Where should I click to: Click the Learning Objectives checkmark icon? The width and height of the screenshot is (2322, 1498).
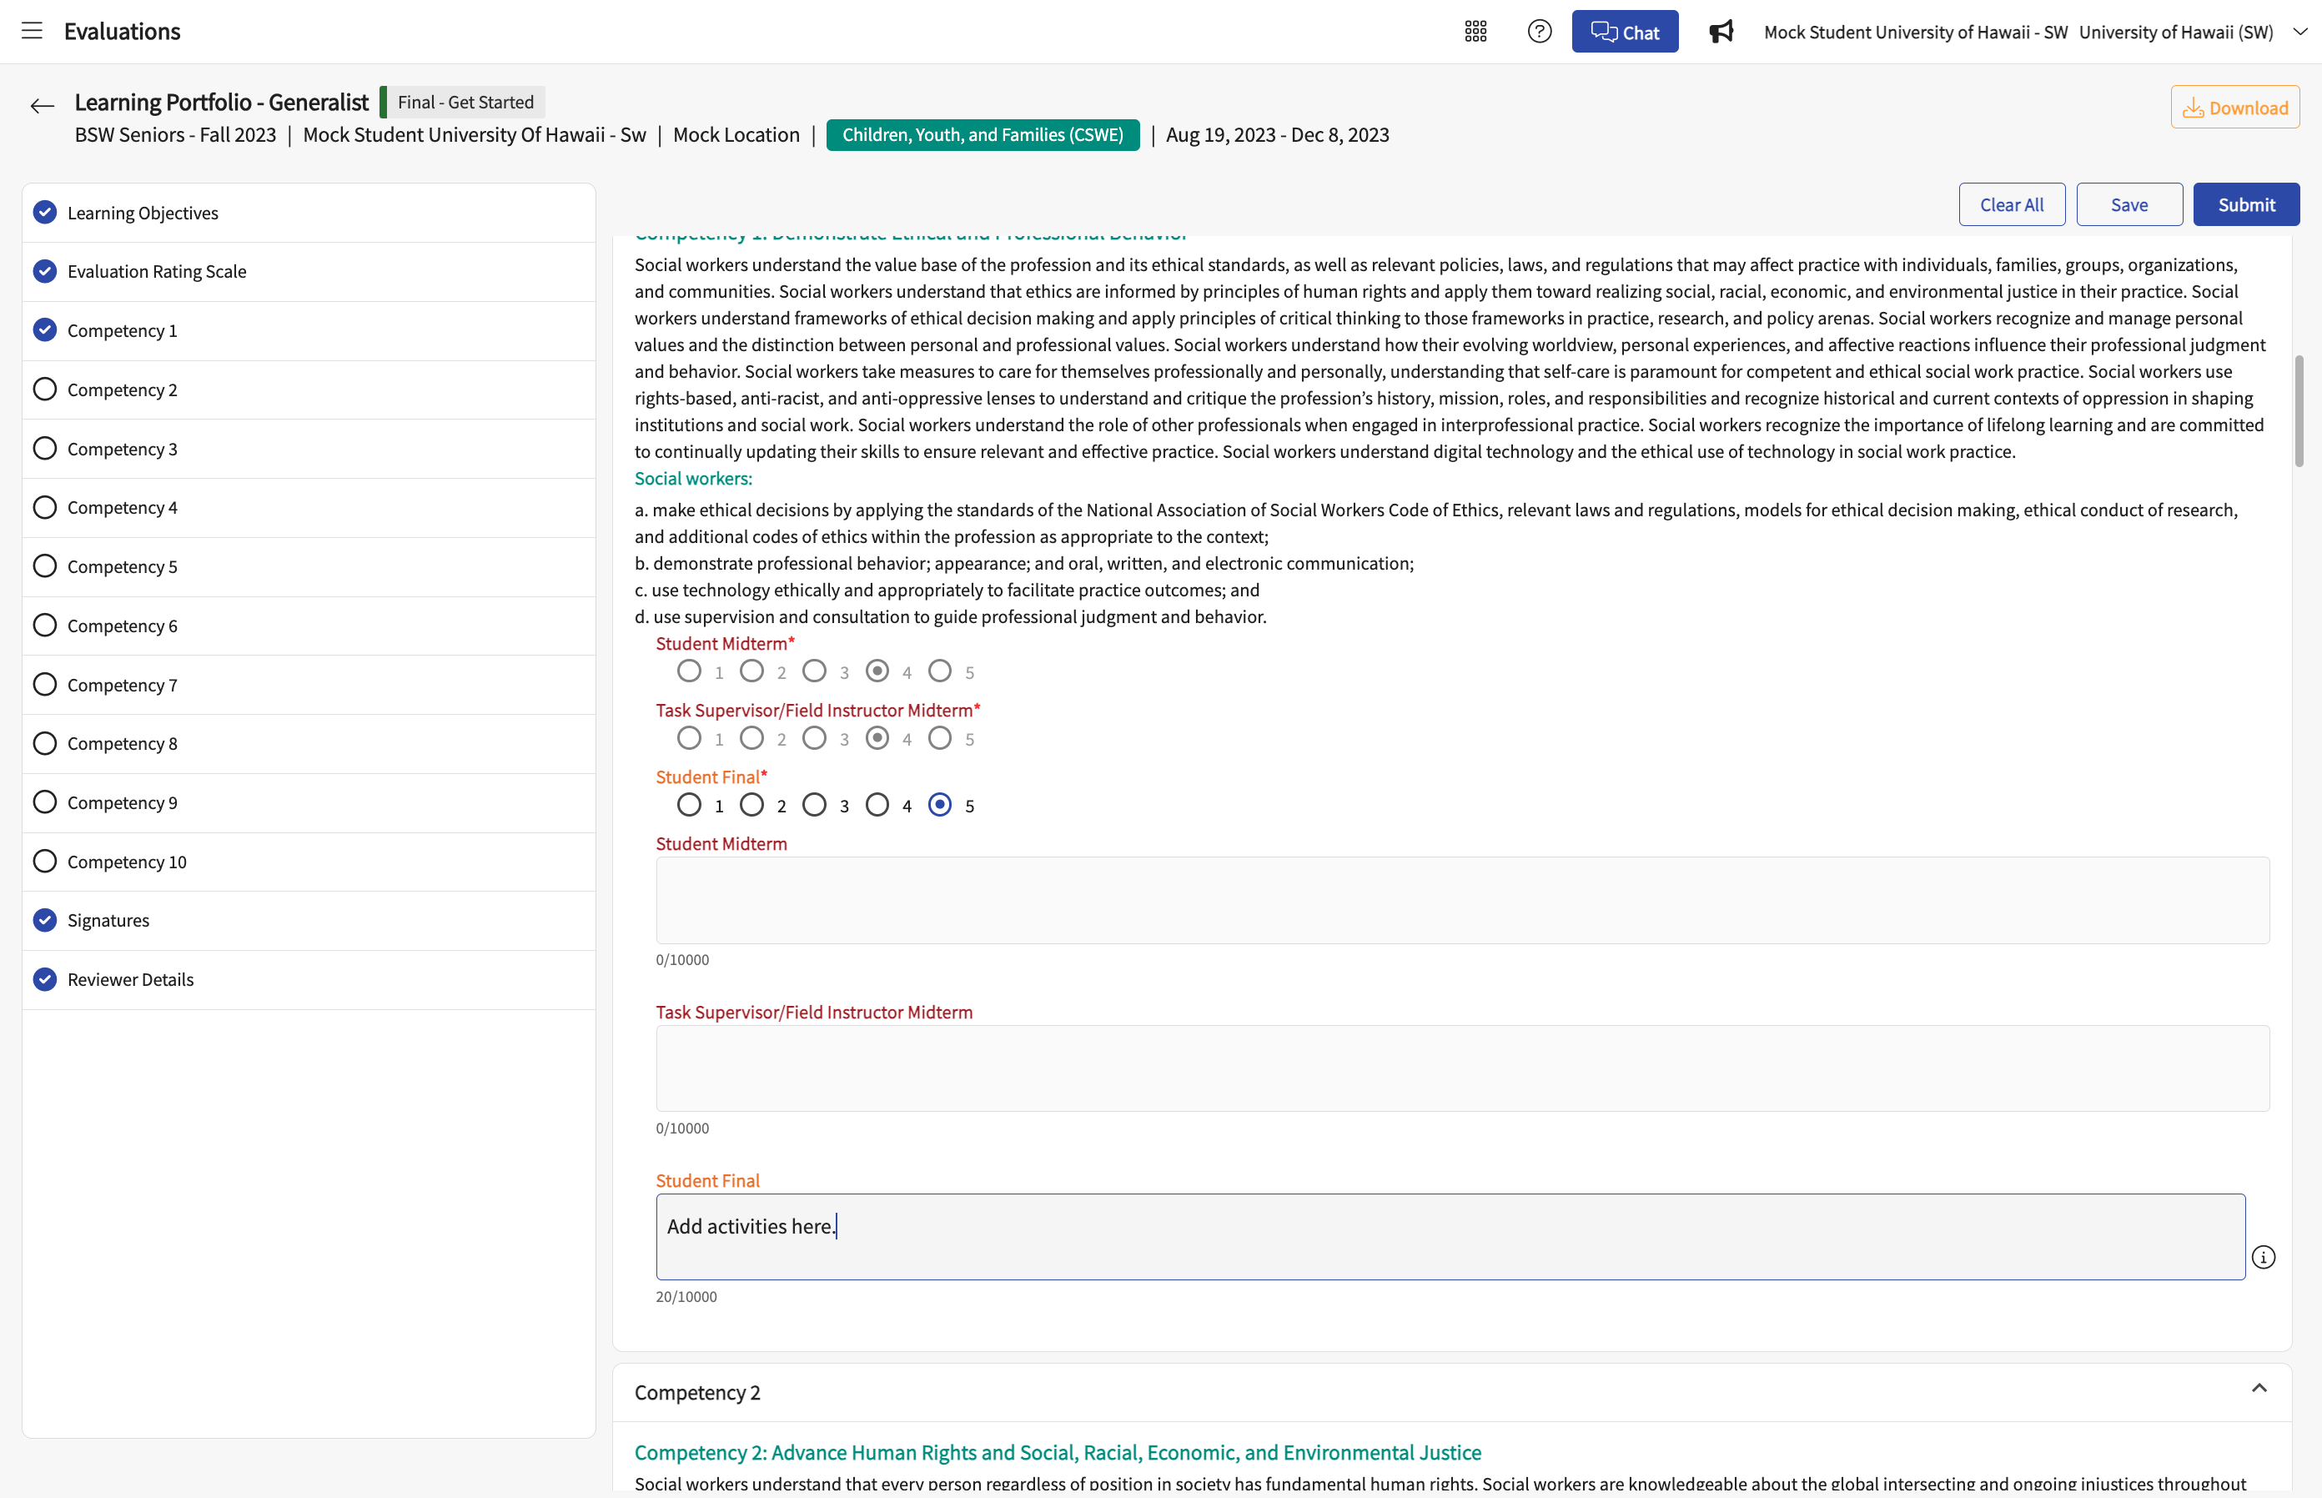[45, 212]
